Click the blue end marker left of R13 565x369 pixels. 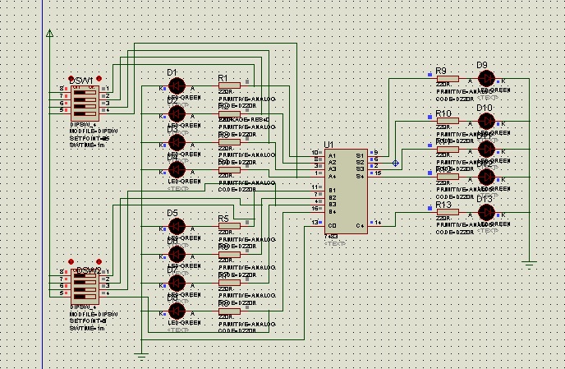[x=429, y=208]
